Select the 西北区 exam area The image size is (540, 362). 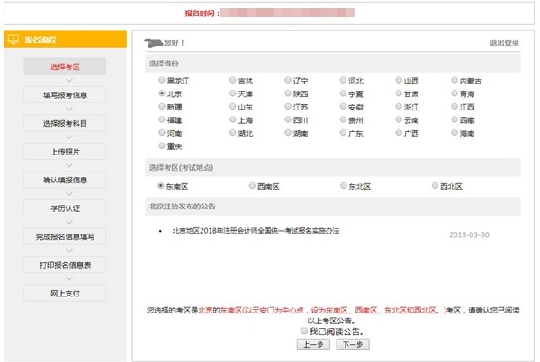pos(435,186)
